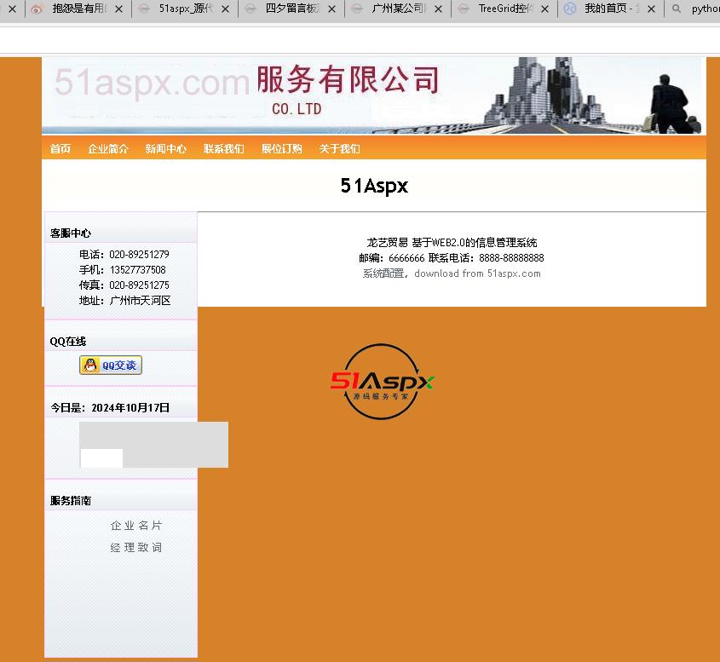Open 关于我们 navigation item
The height and width of the screenshot is (662, 720).
[339, 149]
